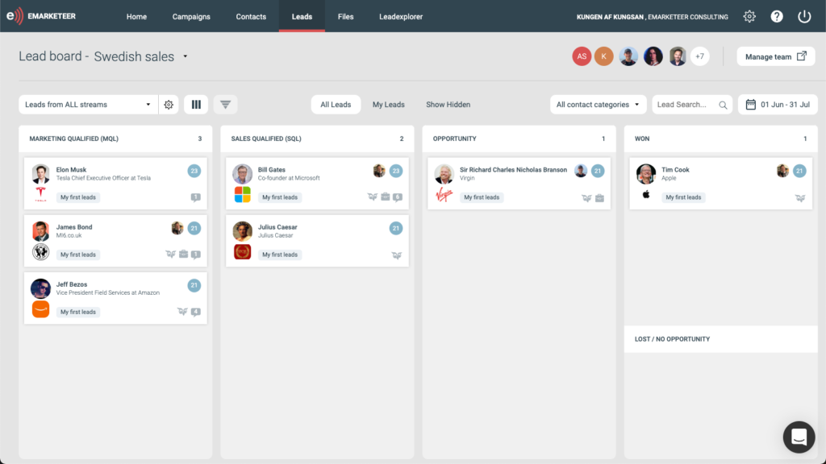826x464 pixels.
Task: Toggle Show Hidden leads
Action: click(x=448, y=105)
